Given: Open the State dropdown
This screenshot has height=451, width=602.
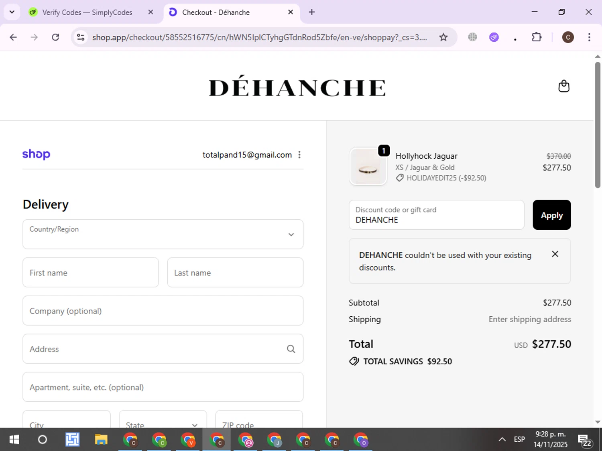Looking at the screenshot, I should (x=163, y=419).
